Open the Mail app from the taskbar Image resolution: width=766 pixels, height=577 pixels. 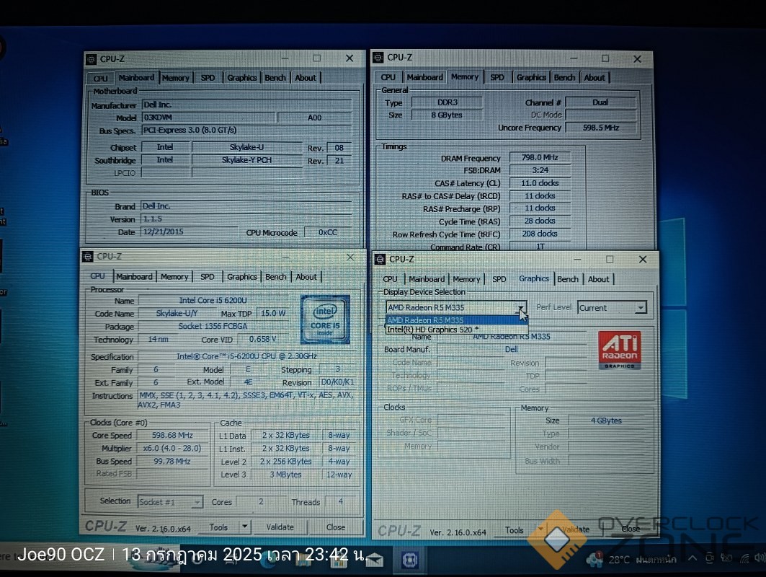(374, 559)
